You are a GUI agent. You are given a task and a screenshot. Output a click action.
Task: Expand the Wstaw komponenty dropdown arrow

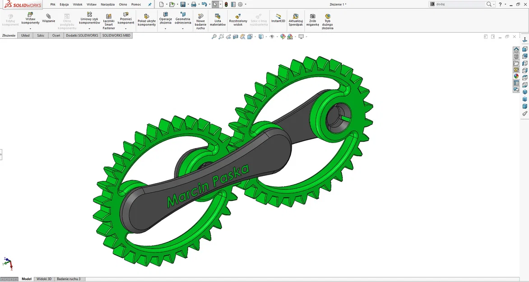point(30,29)
